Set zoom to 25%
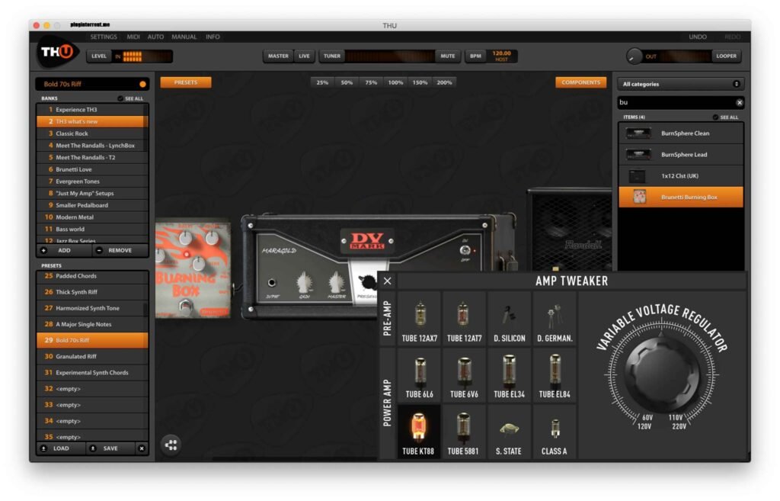Viewport: 780px width, 501px height. click(322, 82)
